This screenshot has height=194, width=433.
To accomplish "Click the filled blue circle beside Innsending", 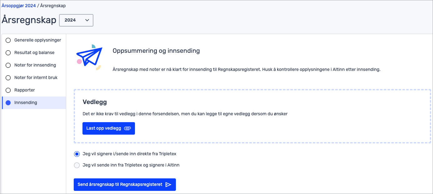I will coord(8,103).
